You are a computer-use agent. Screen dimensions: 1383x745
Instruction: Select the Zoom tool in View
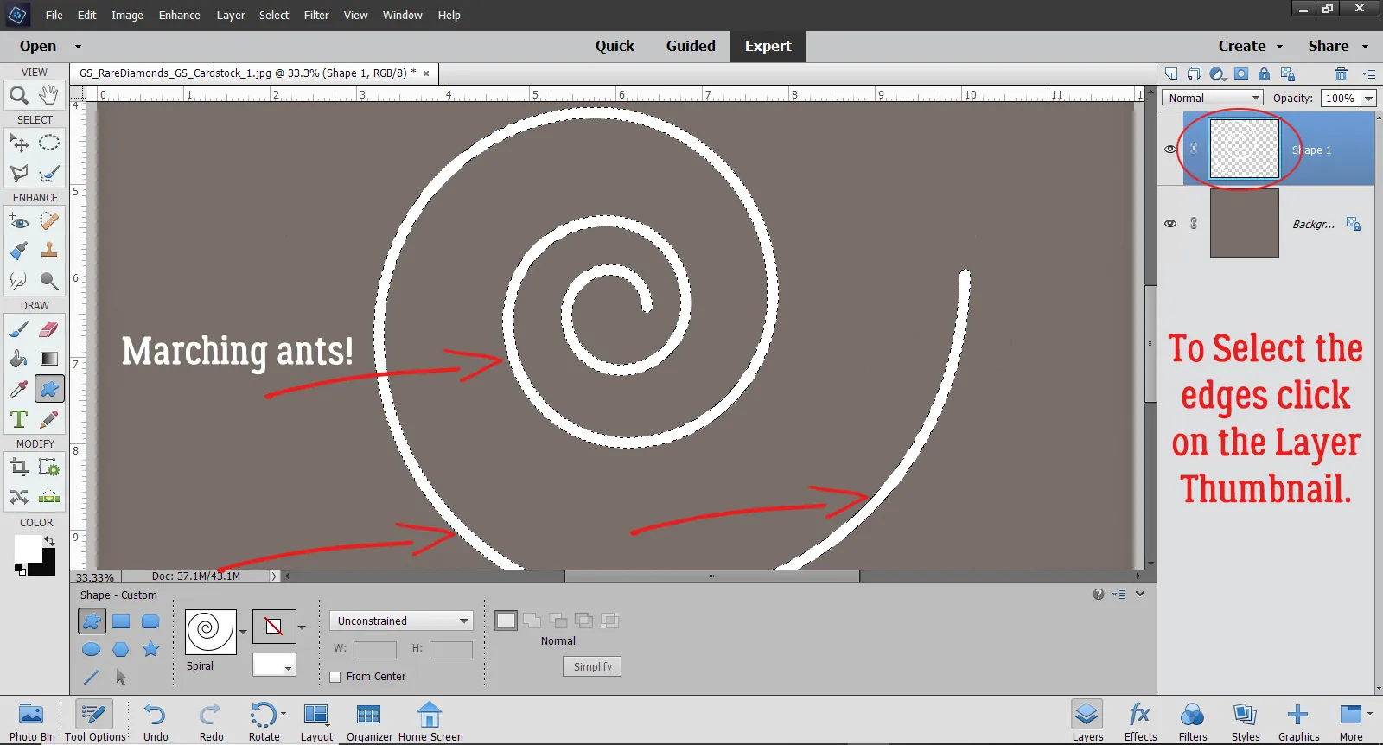click(18, 95)
